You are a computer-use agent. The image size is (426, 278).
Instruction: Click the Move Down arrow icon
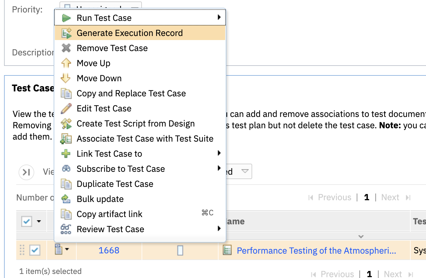pyautogui.click(x=66, y=78)
